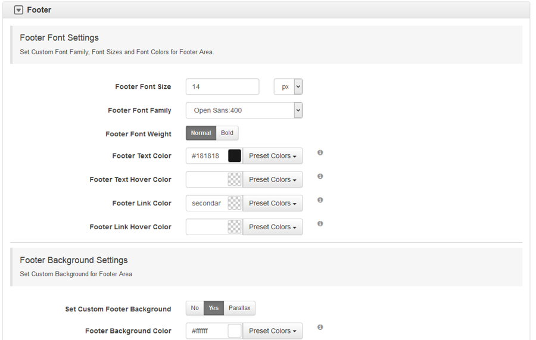
Task: Click info icon beside Footer Background Color
Action: 320,327
